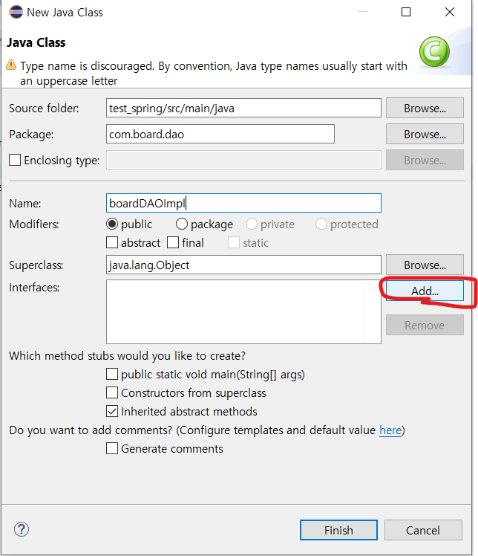Screen dimensions: 478x556
Task: Click the warning icon beside the type name message
Action: pyautogui.click(x=11, y=65)
